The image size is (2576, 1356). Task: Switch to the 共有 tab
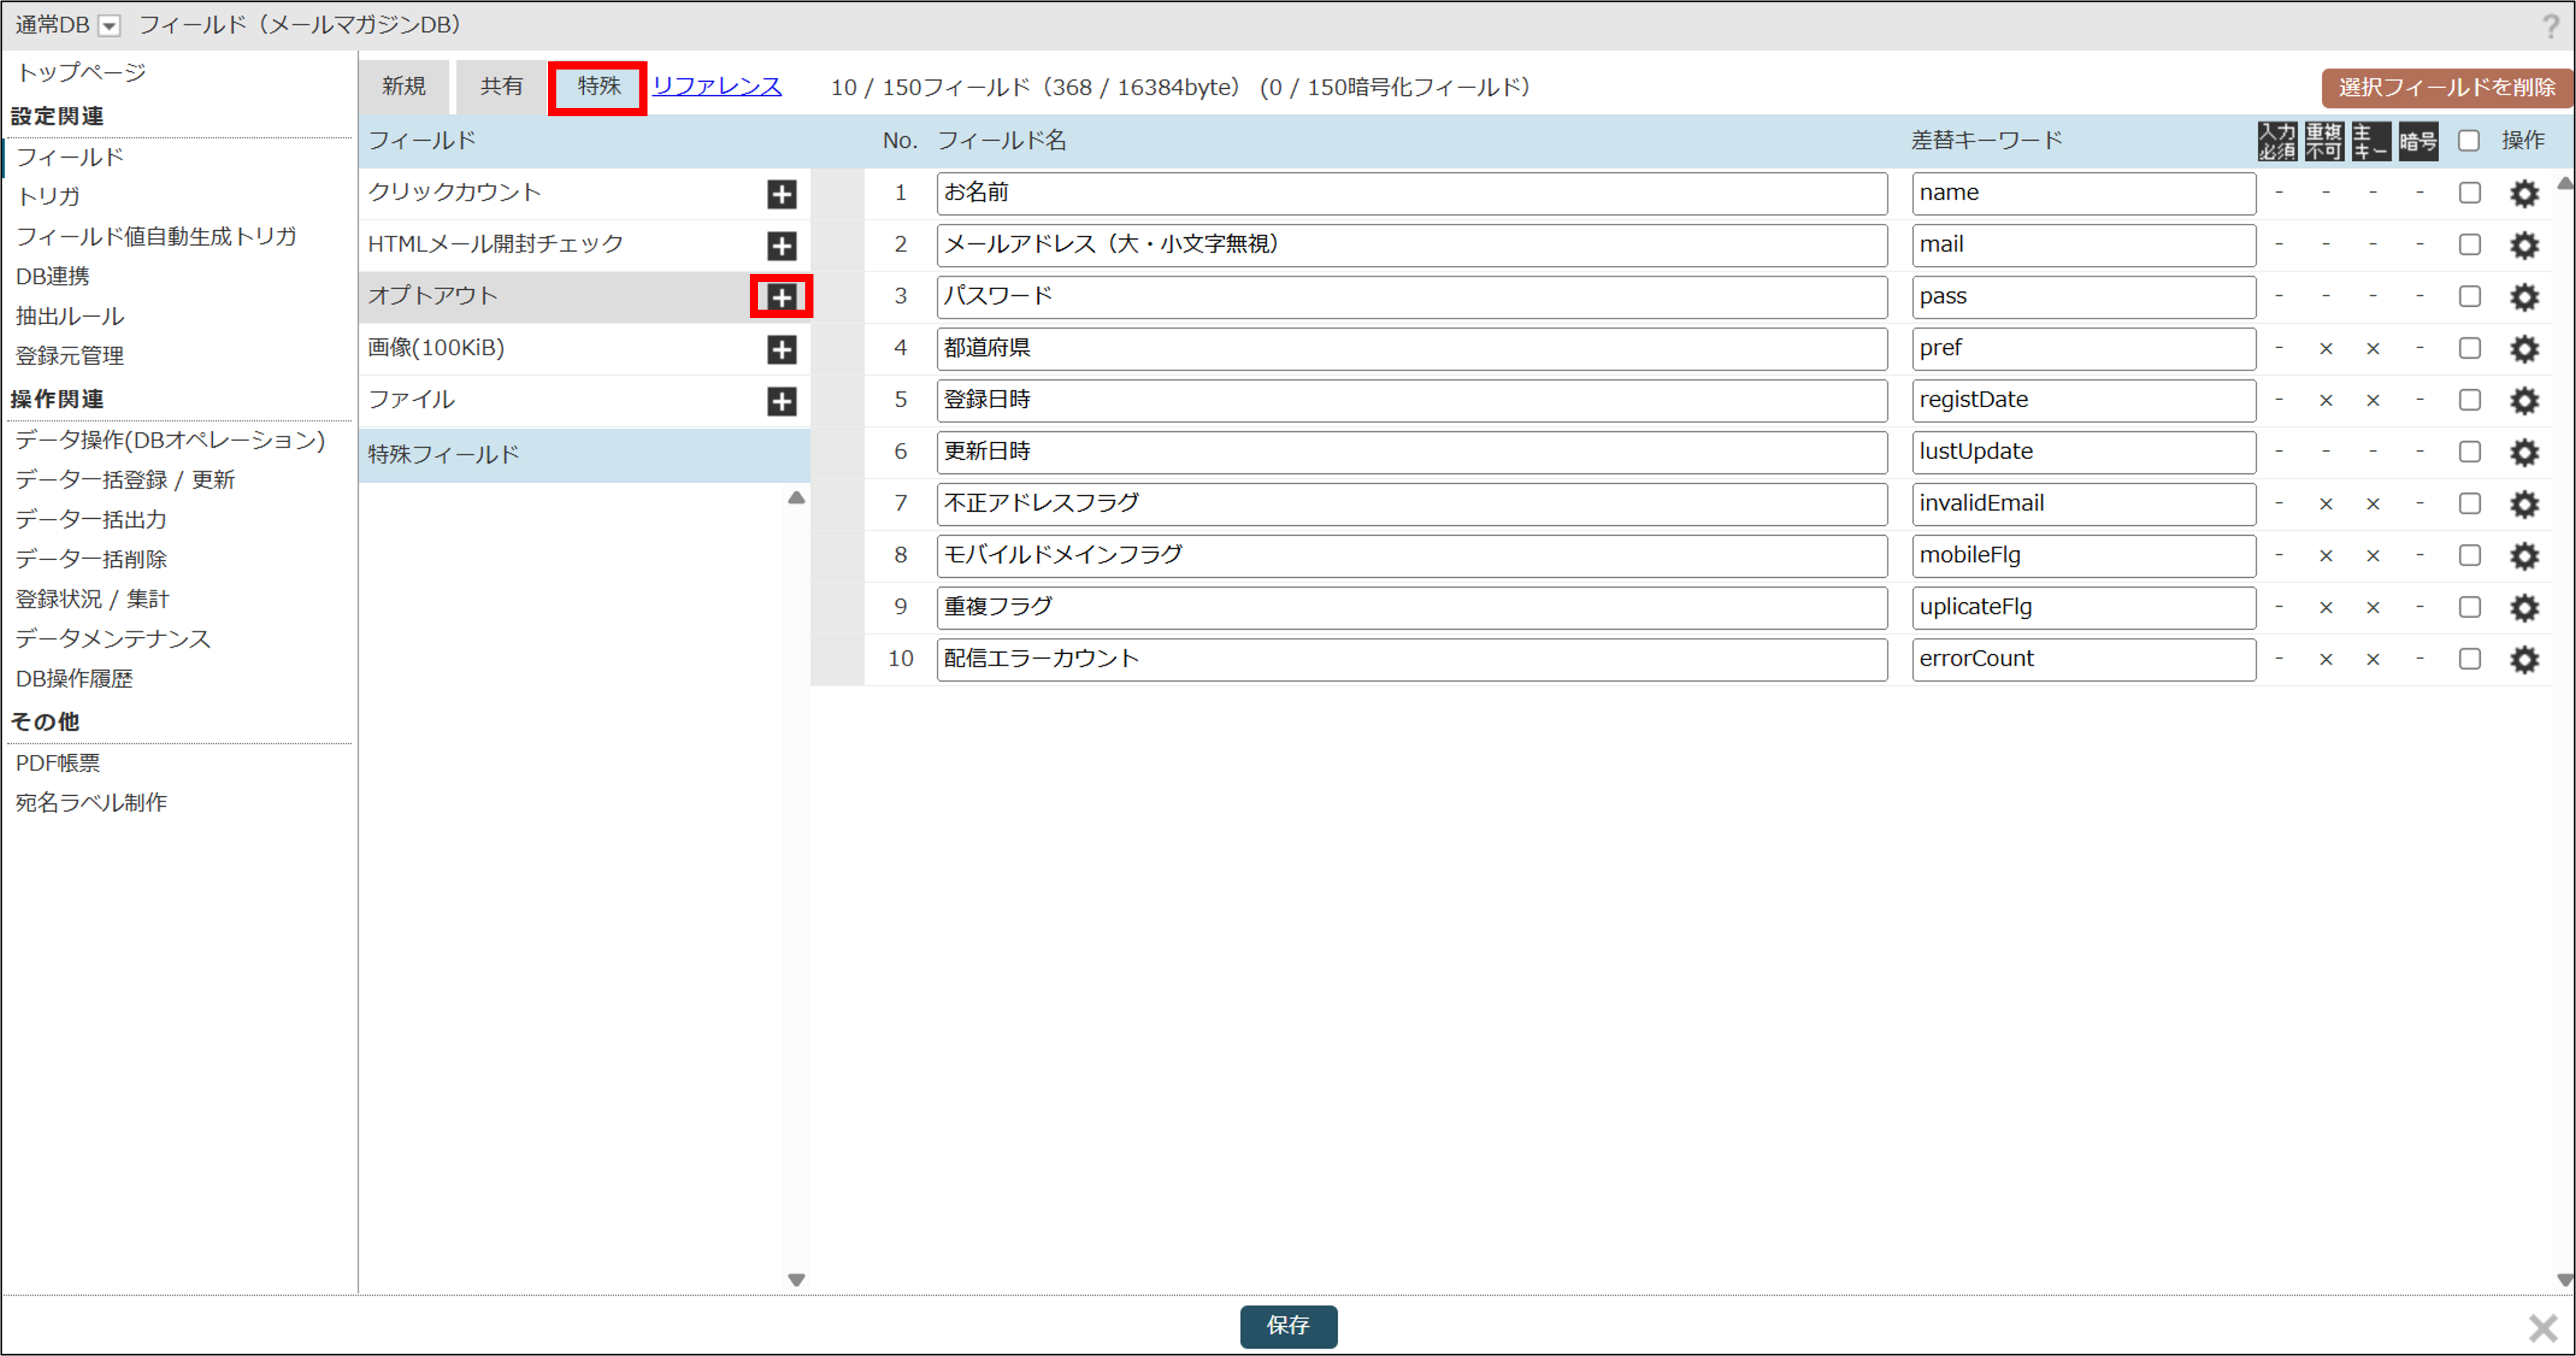tap(501, 87)
